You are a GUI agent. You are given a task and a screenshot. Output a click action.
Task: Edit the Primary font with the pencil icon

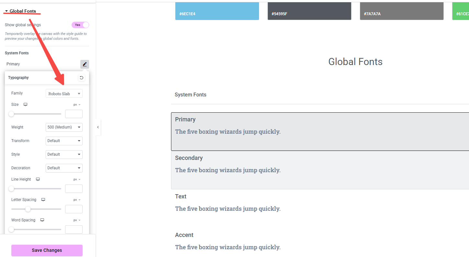tap(85, 64)
